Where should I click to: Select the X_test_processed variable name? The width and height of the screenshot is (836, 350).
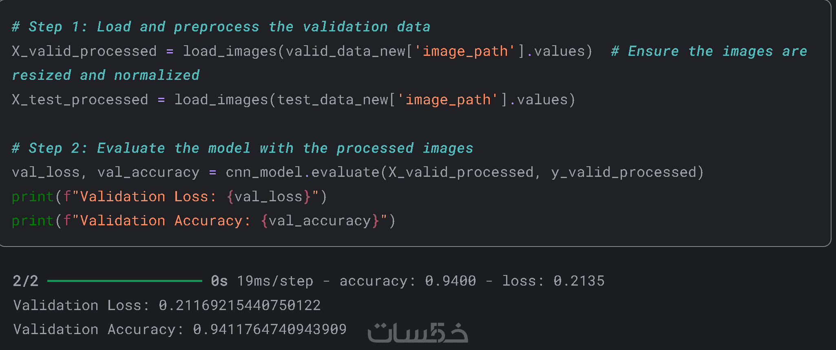point(80,100)
